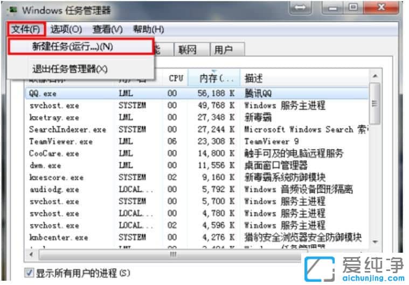This screenshot has height=285, width=409.
Task: Click the vertical scrollbar down arrow
Action: [x=375, y=242]
